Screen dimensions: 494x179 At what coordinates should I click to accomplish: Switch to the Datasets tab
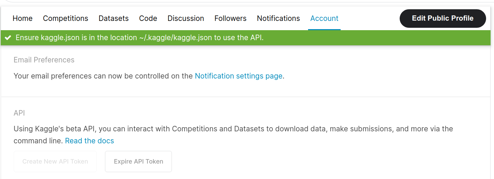point(114,19)
